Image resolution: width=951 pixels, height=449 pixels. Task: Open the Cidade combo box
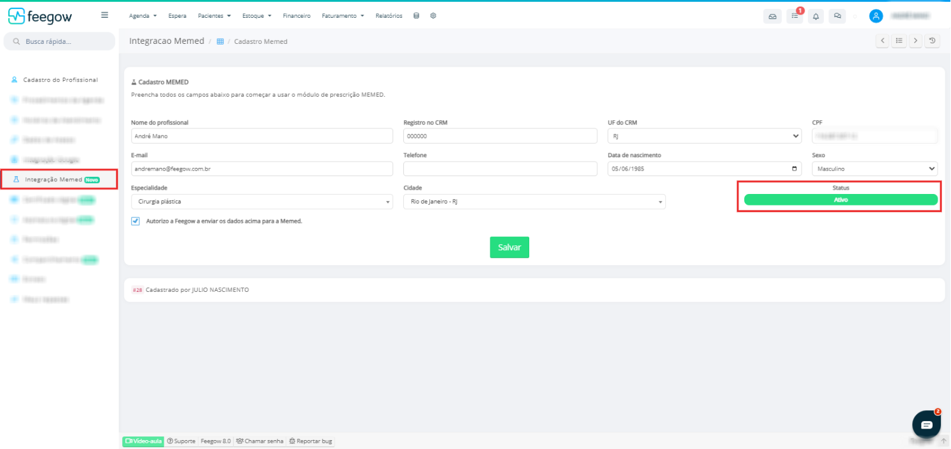point(534,202)
